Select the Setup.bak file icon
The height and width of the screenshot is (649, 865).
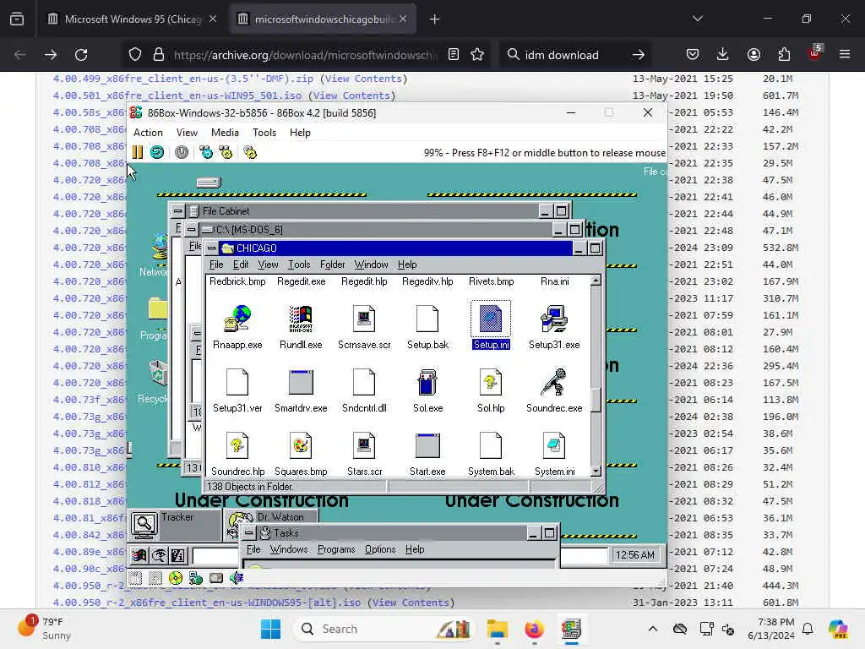427,319
